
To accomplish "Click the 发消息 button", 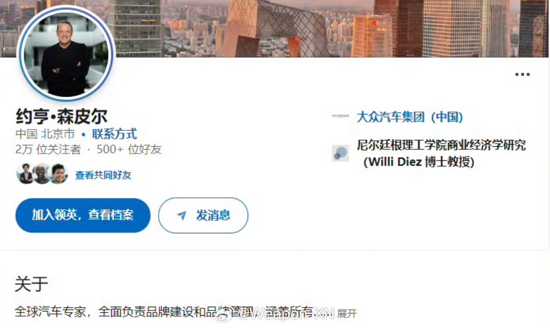I will click(203, 215).
